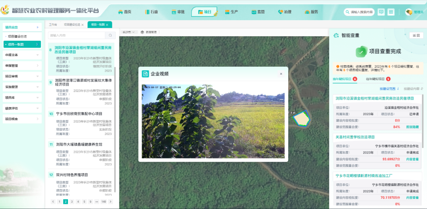Screen dimensions: 427x209
Task: Go to page 3 in pagination
Action: click(72, 201)
